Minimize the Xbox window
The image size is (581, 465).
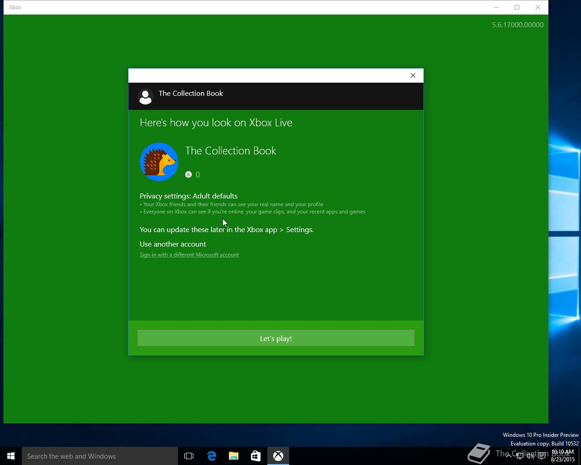(496, 7)
